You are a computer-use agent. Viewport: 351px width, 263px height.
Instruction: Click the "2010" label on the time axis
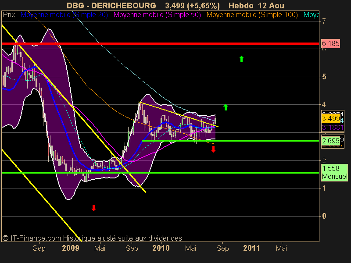[161, 248]
